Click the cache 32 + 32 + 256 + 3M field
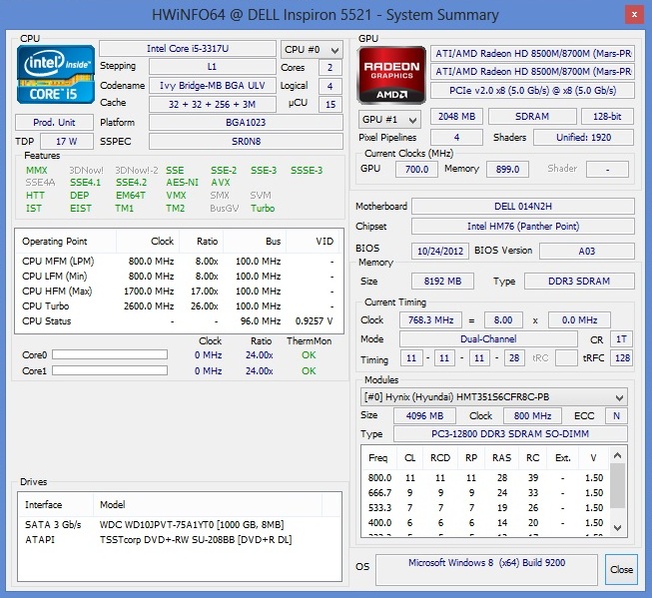Viewport: 652px width, 598px height. point(212,104)
